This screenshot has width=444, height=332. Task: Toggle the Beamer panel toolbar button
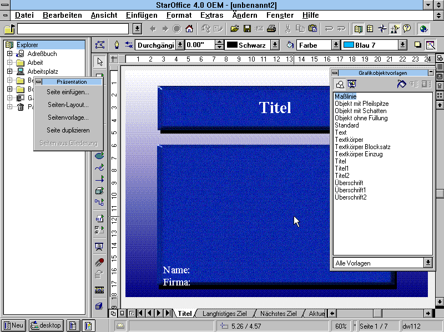coord(370,29)
